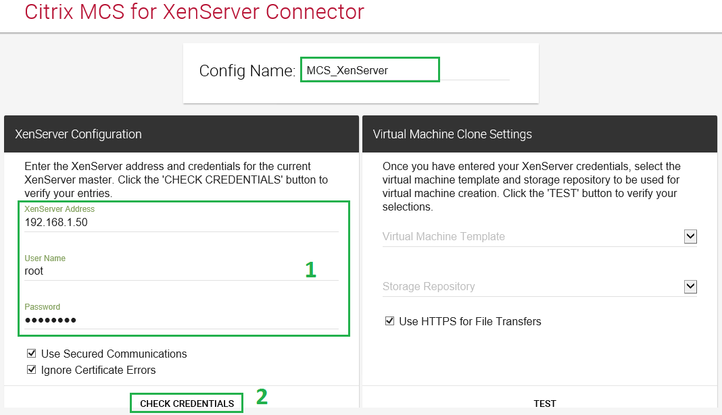Focus the XenServer Address field
The width and height of the screenshot is (722, 415).
(181, 222)
